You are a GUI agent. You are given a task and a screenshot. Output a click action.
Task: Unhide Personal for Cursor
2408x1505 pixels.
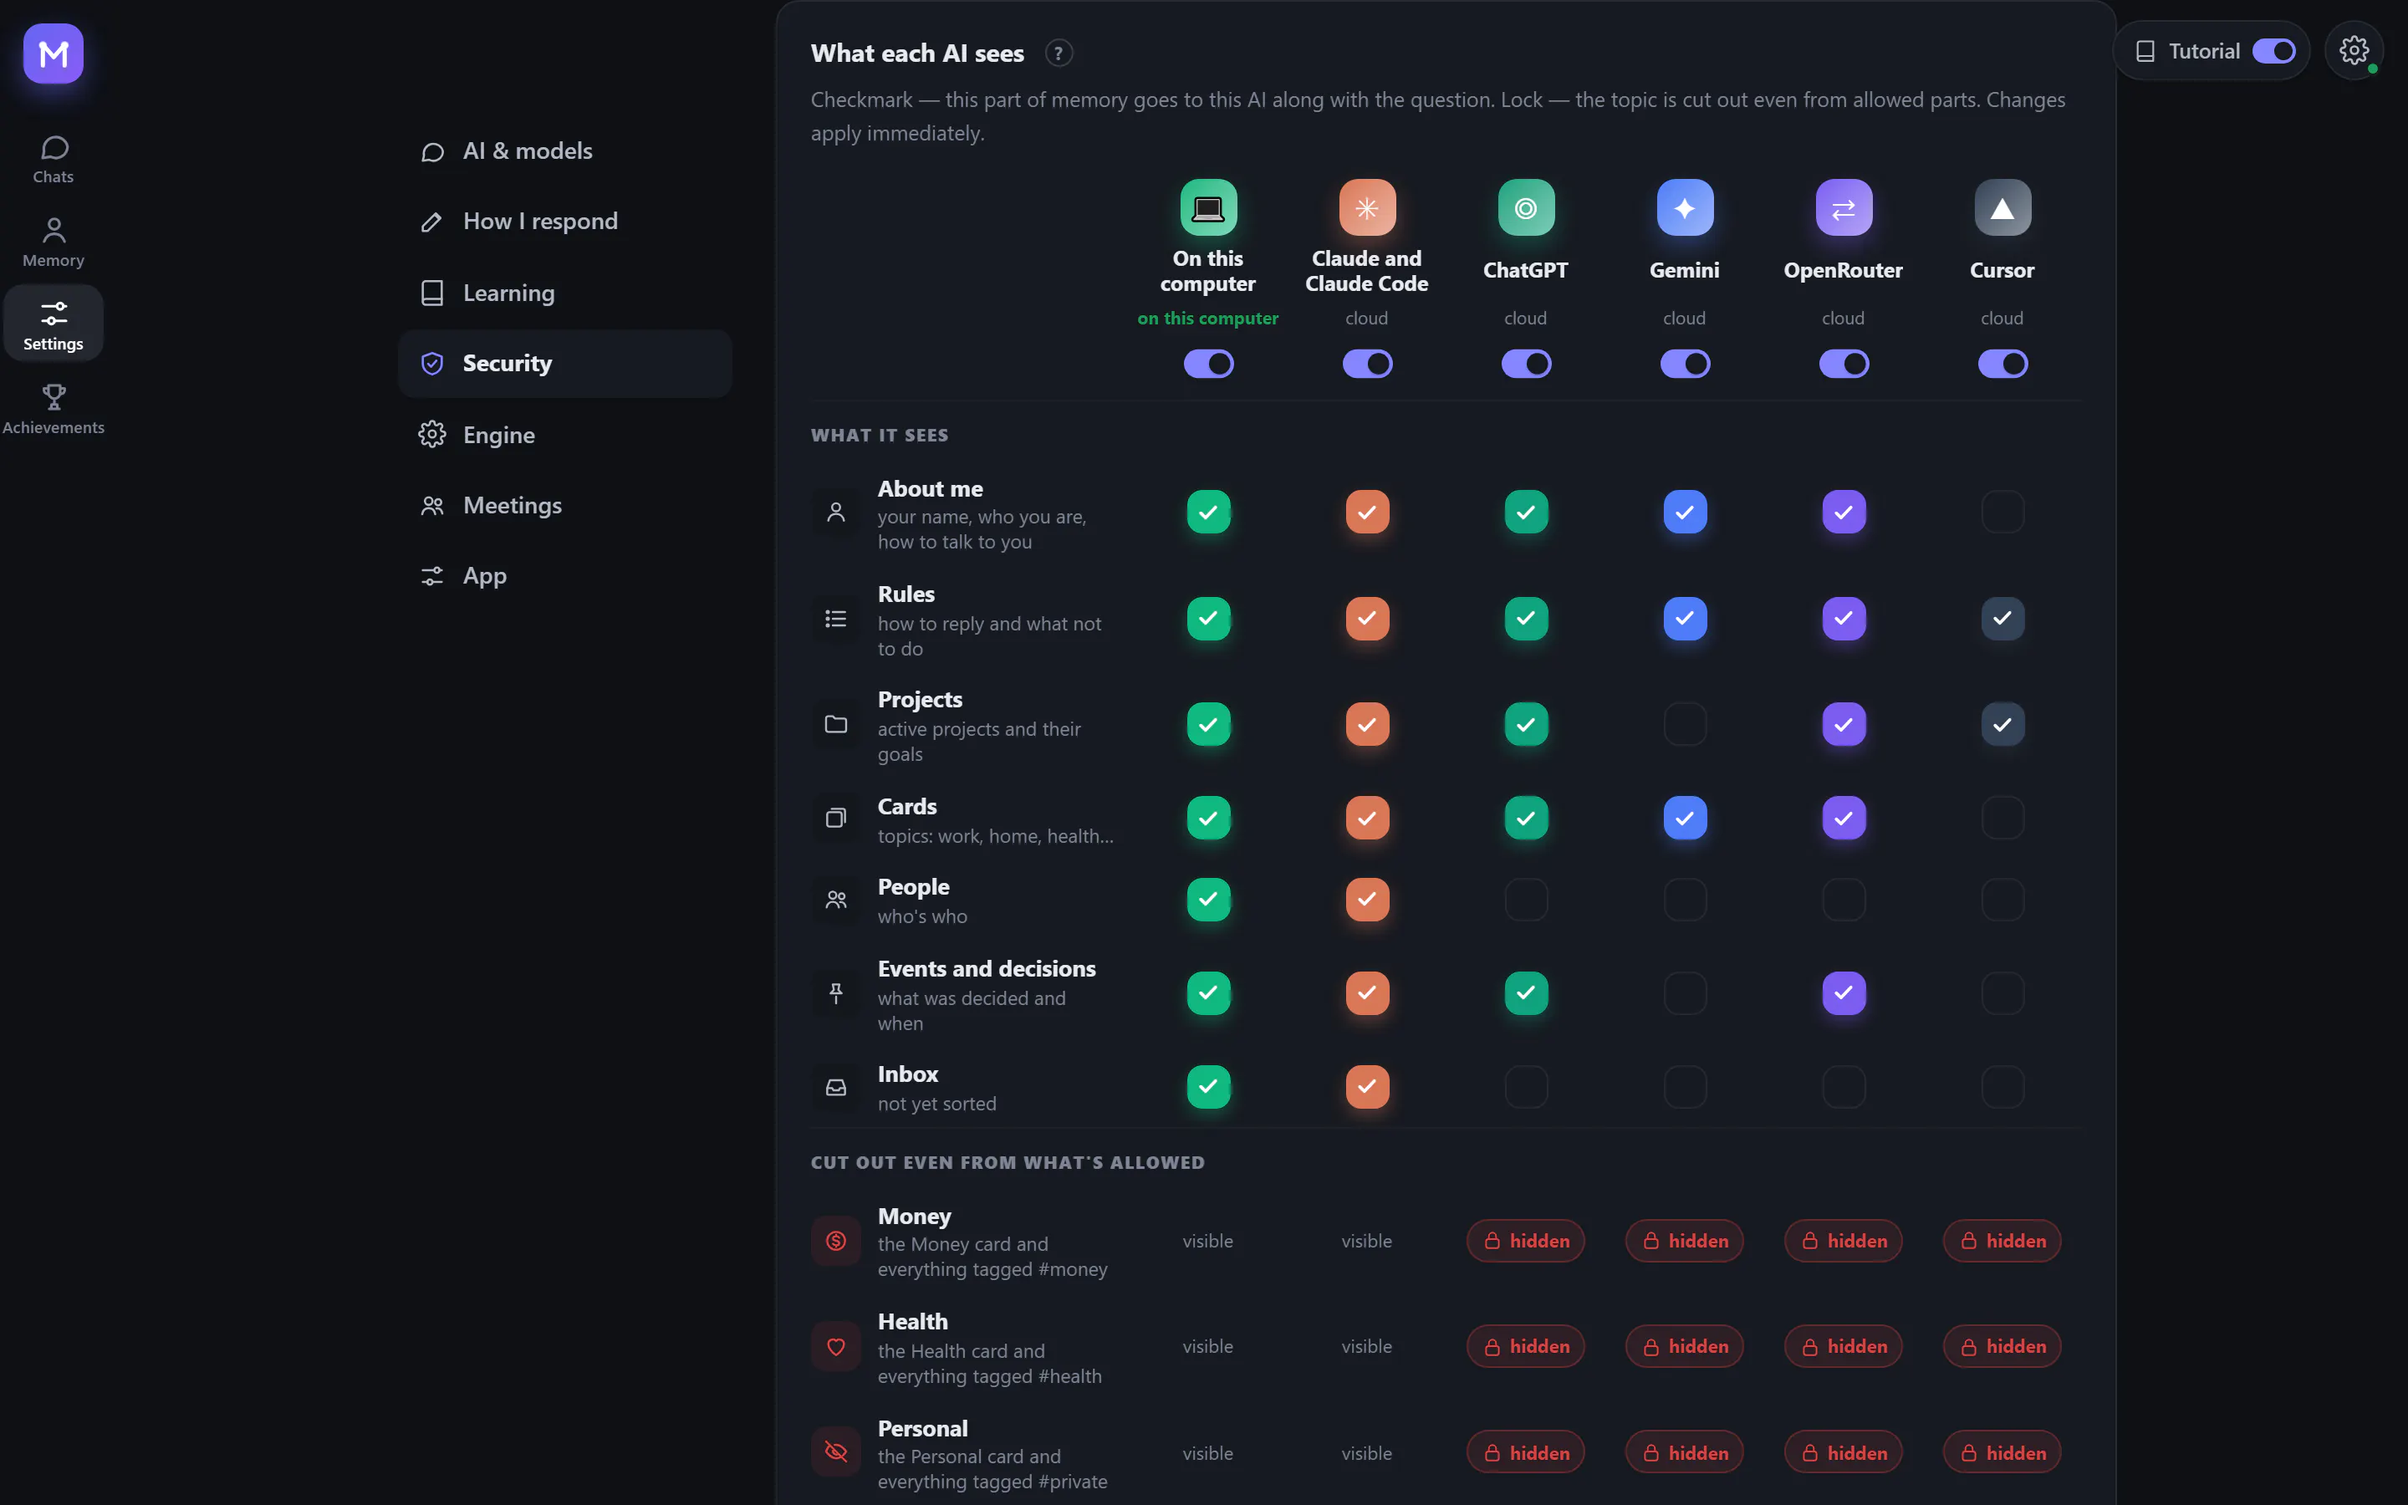point(2002,1453)
